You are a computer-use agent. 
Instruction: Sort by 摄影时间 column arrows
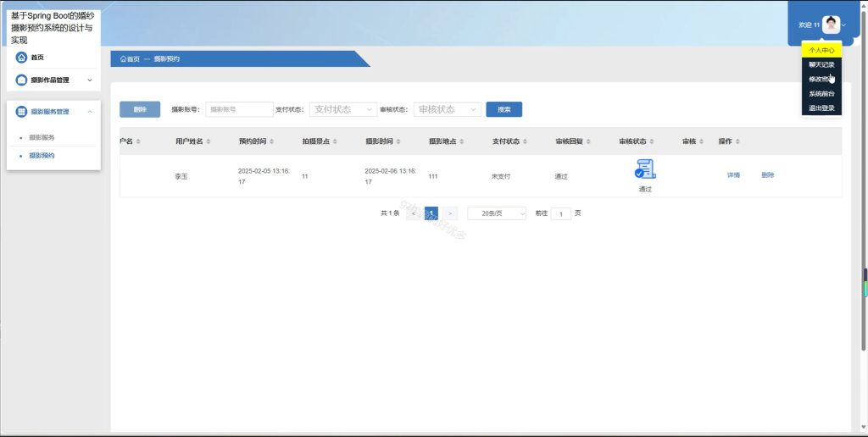pyautogui.click(x=398, y=141)
